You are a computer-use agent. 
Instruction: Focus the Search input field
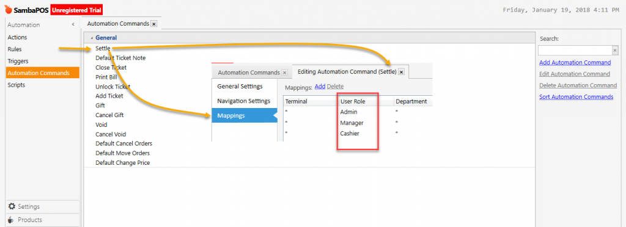pos(575,50)
